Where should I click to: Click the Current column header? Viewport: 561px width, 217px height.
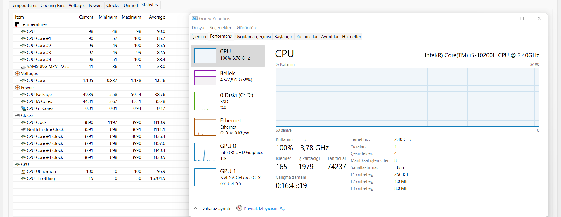point(83,17)
